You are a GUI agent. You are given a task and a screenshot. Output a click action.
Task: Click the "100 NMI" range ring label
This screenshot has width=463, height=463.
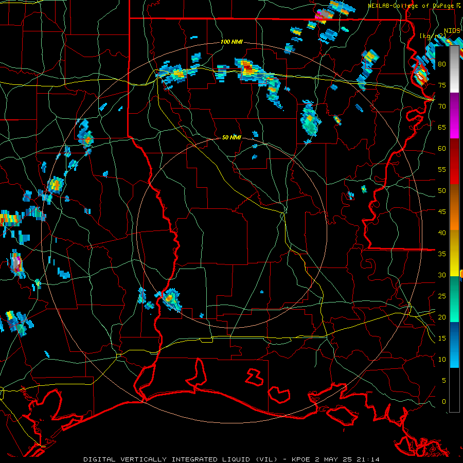coord(232,42)
